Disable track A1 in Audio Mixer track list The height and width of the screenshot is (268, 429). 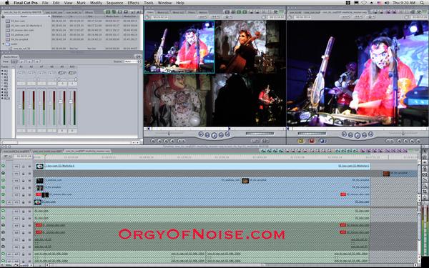click(2, 71)
